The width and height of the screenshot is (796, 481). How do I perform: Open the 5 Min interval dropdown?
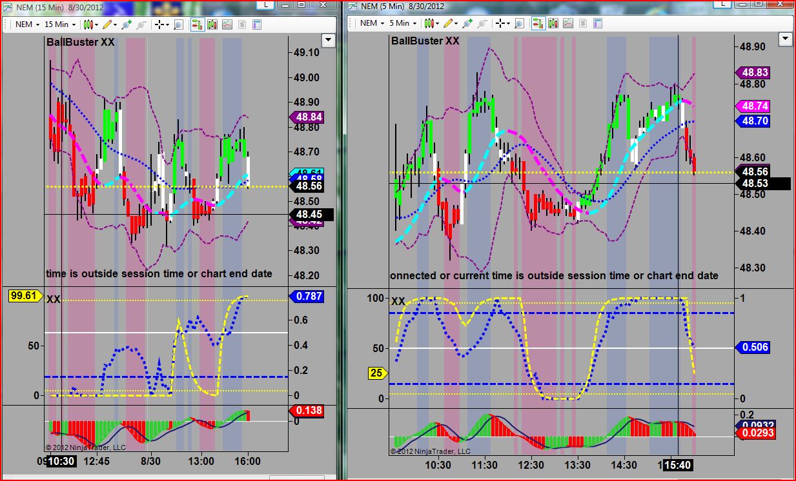(402, 23)
